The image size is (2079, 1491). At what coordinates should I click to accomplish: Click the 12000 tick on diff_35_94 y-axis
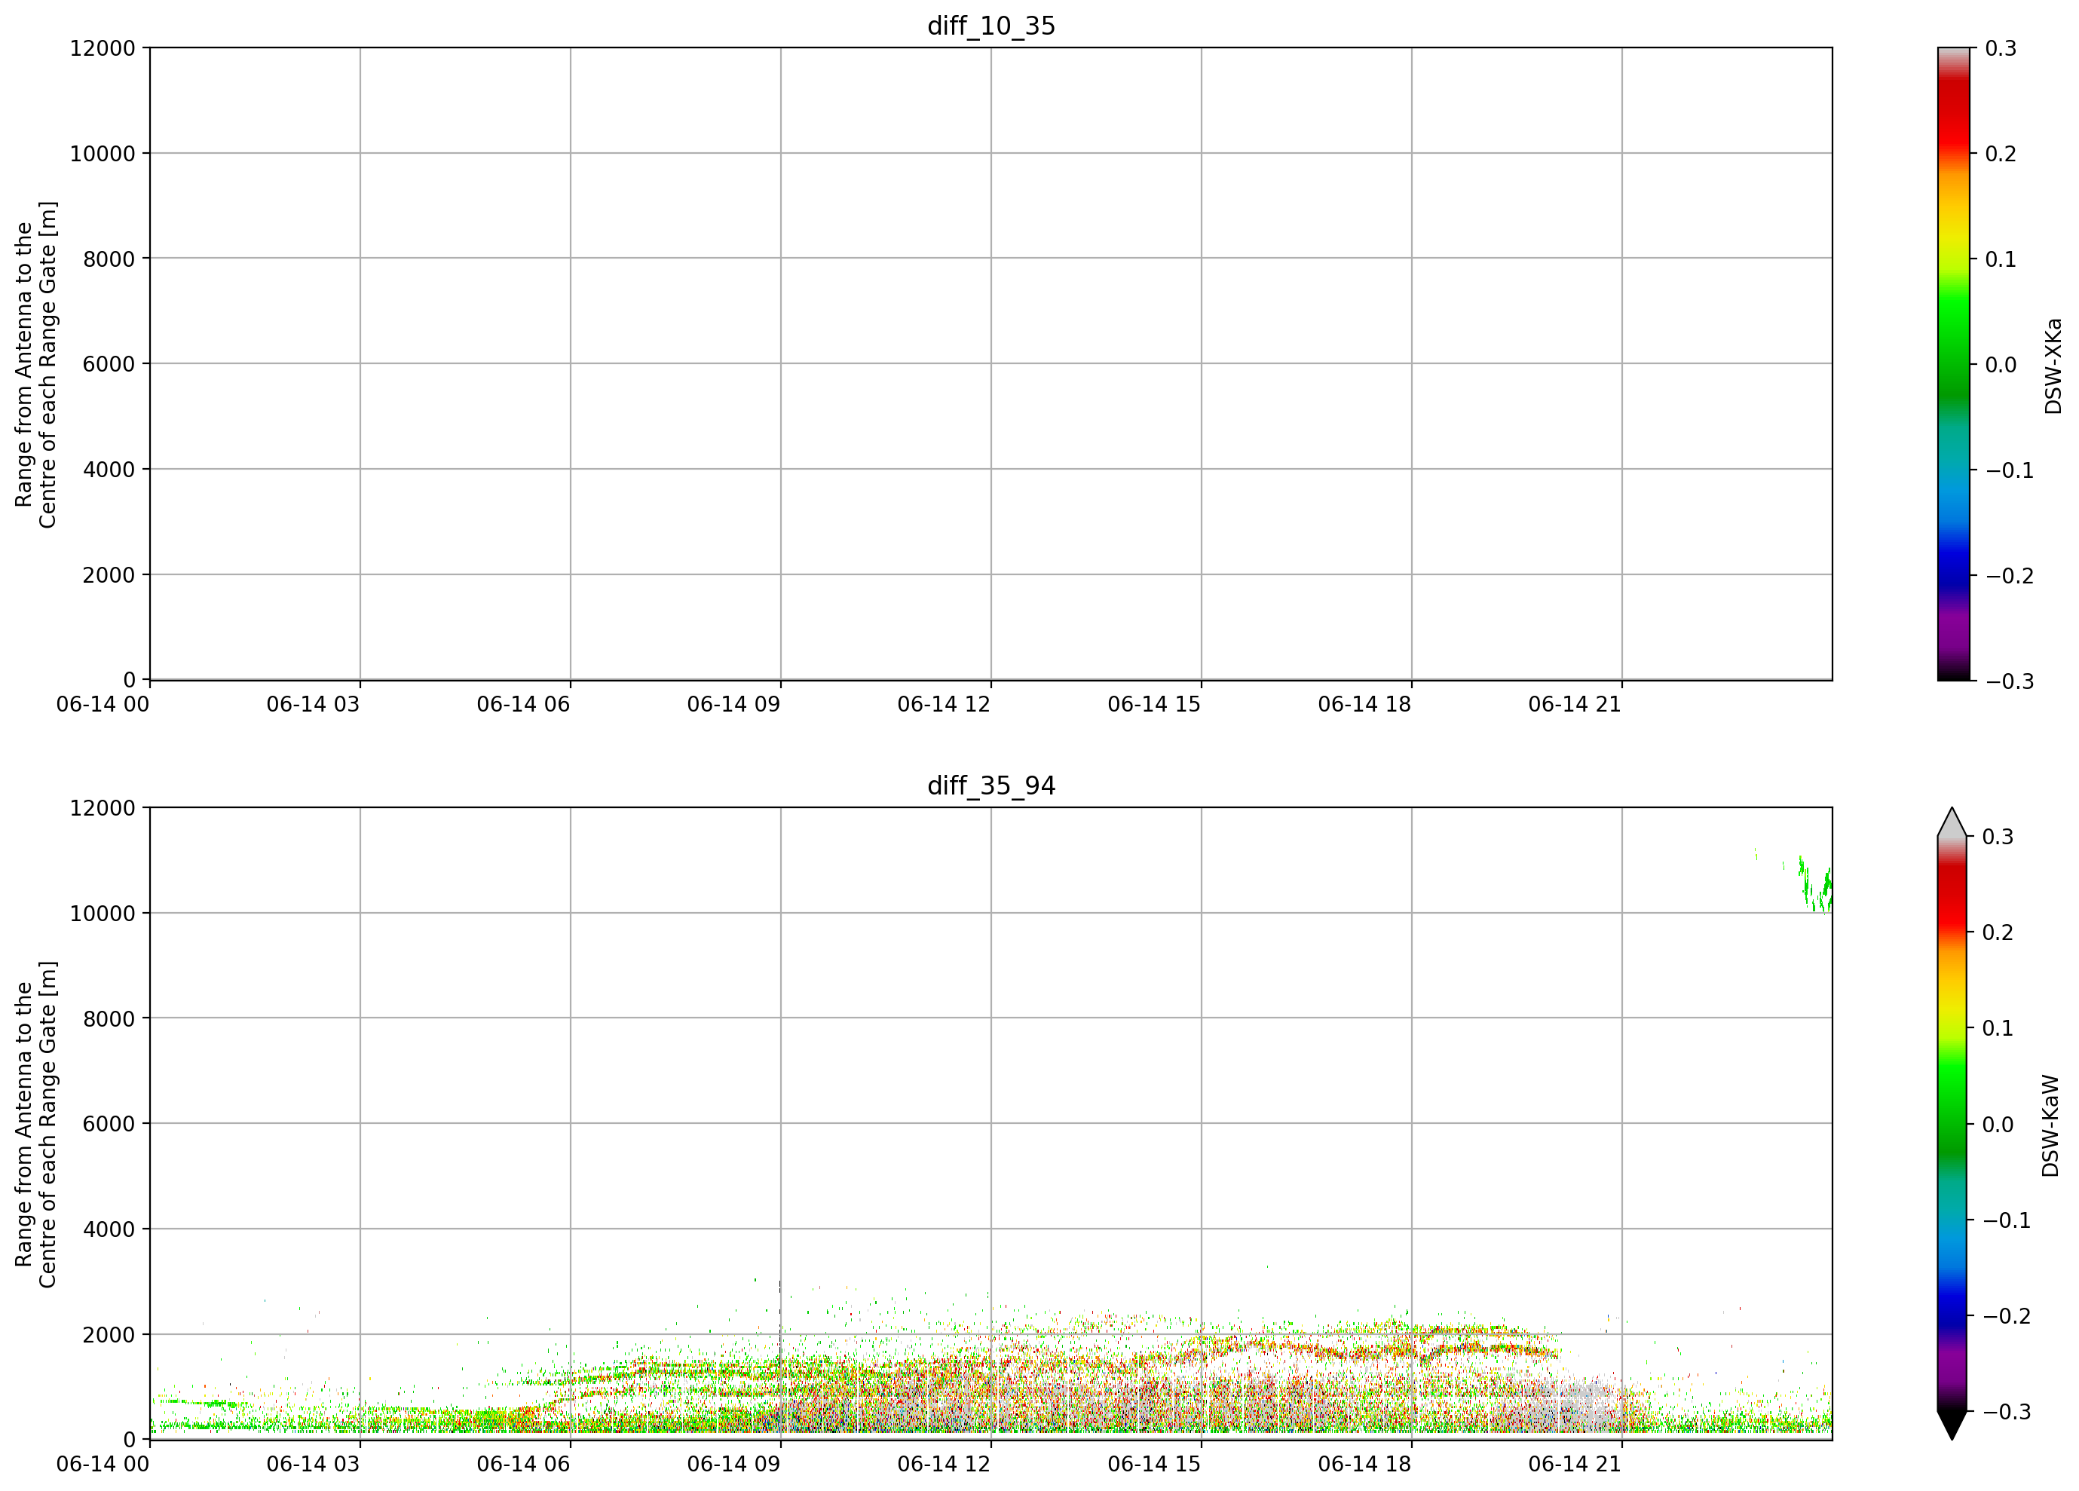[x=103, y=808]
